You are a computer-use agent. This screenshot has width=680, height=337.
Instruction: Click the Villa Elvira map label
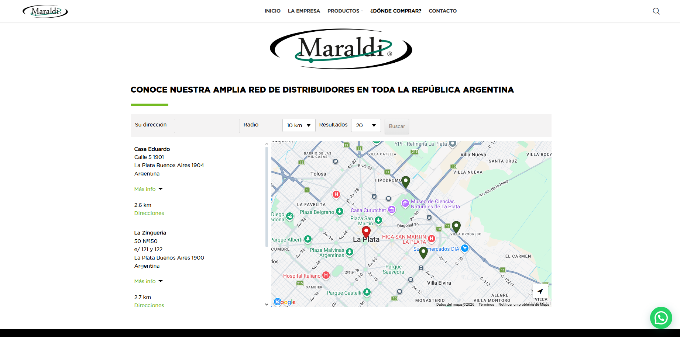pyautogui.click(x=439, y=283)
